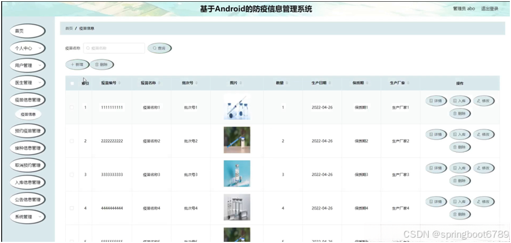The width and height of the screenshot is (511, 243).
Task: Check the checkbox for row 4
Action: pyautogui.click(x=72, y=208)
